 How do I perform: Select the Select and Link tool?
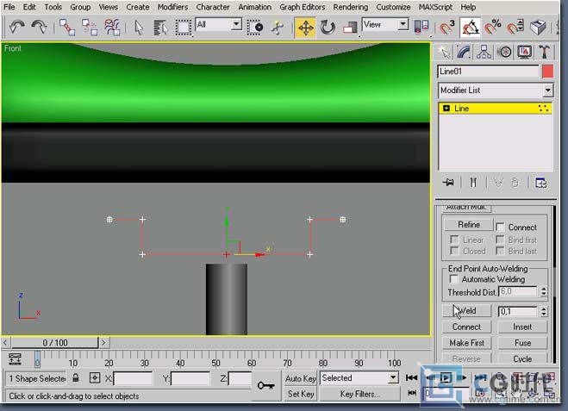tap(67, 28)
